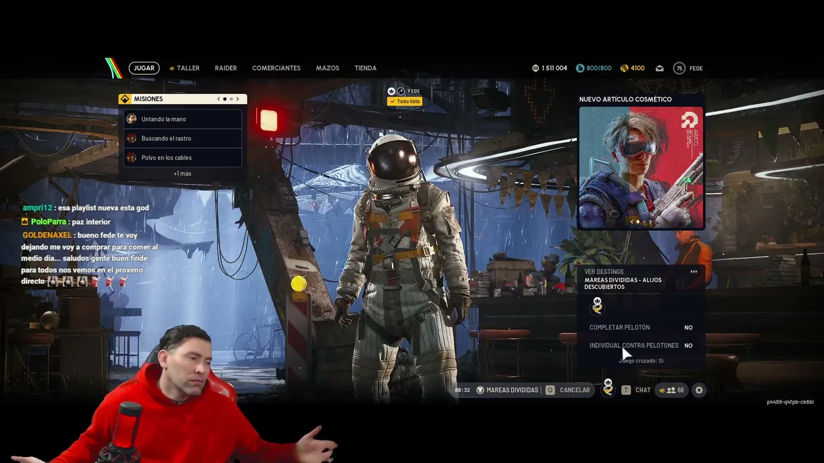824x463 pixels.
Task: Toggle the Todo listo ready status
Action: pos(405,102)
